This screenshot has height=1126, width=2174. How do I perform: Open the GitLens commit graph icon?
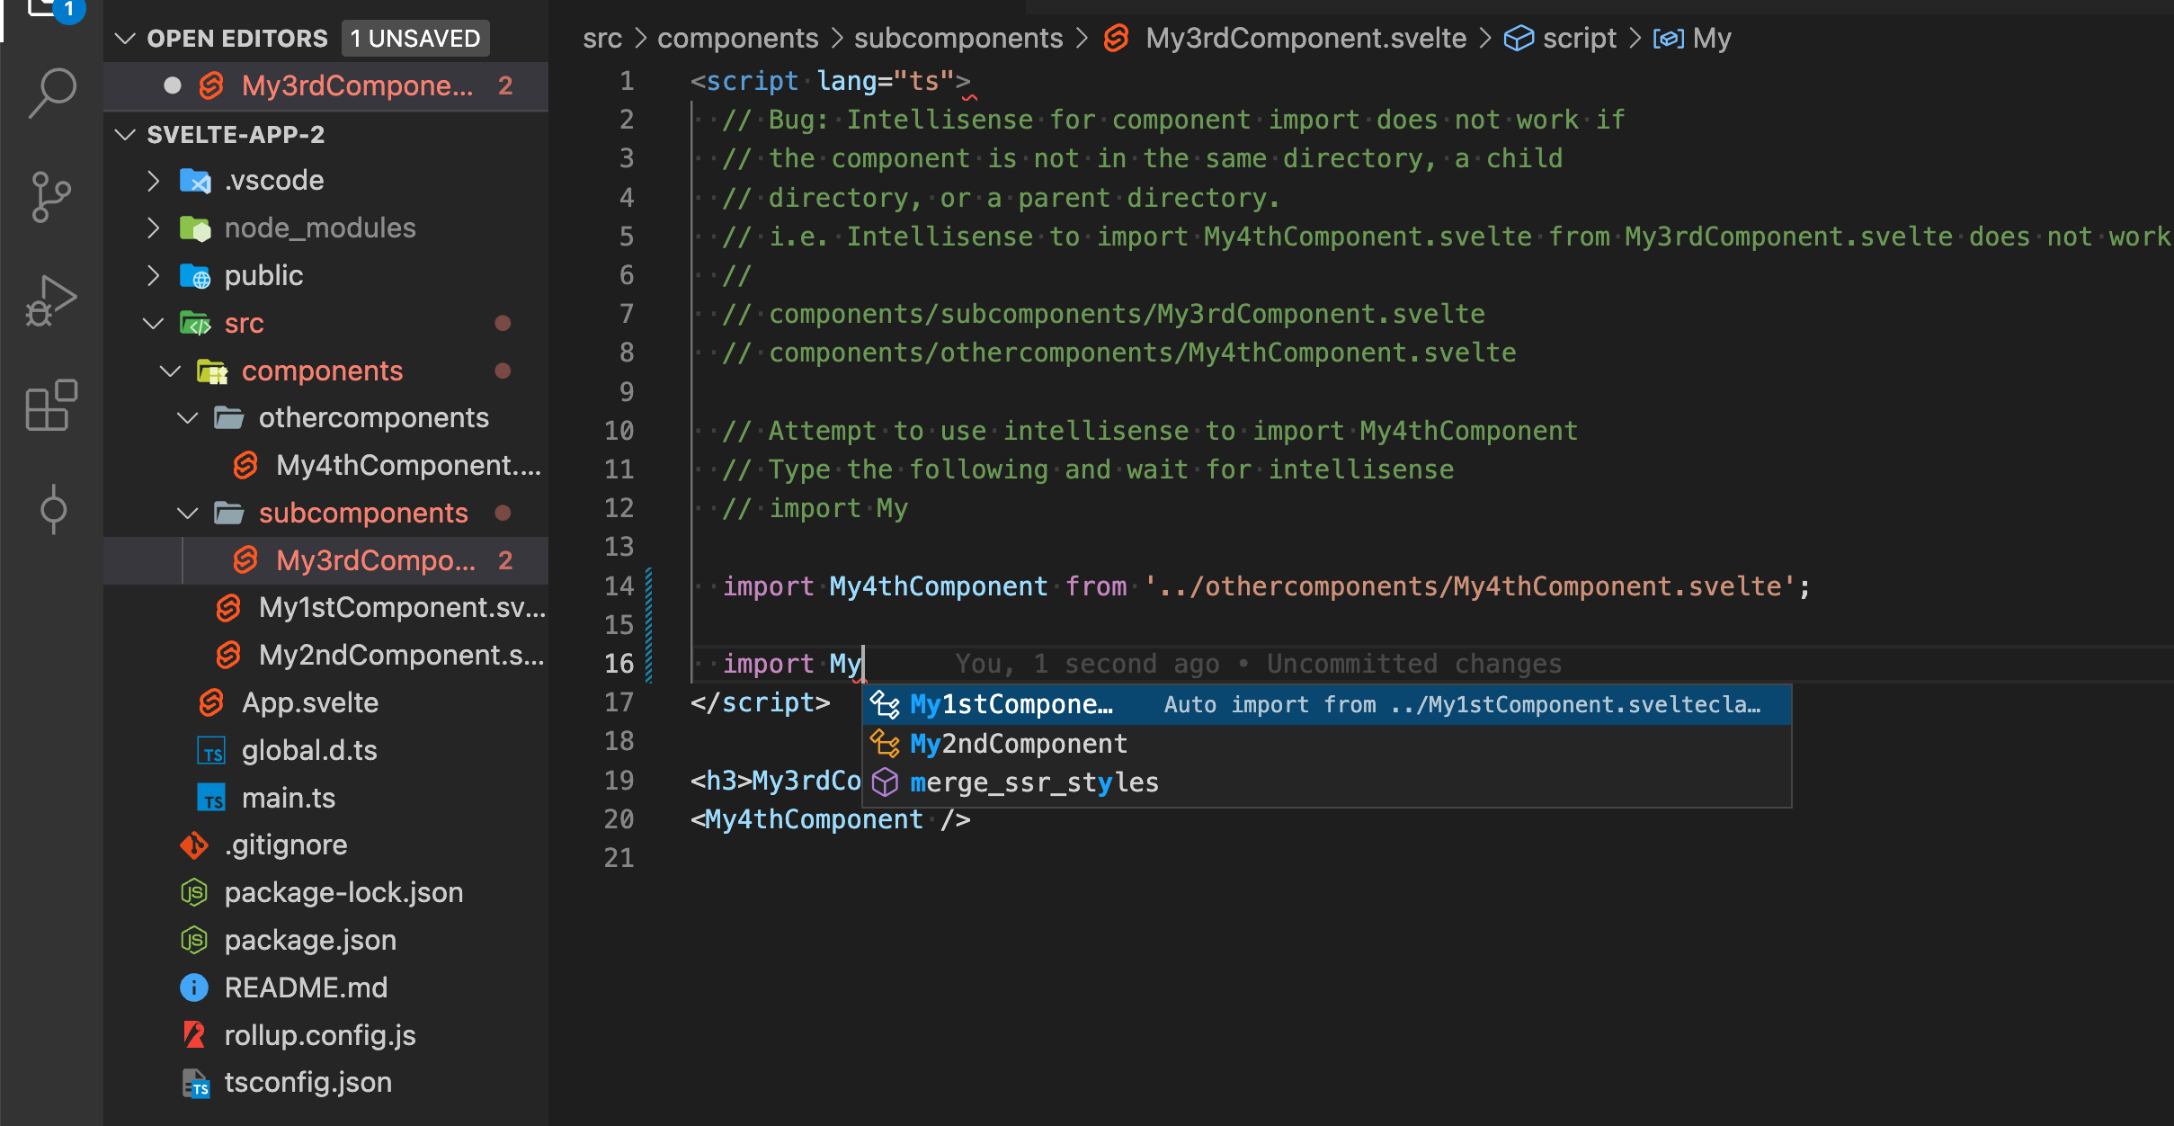pyautogui.click(x=52, y=509)
